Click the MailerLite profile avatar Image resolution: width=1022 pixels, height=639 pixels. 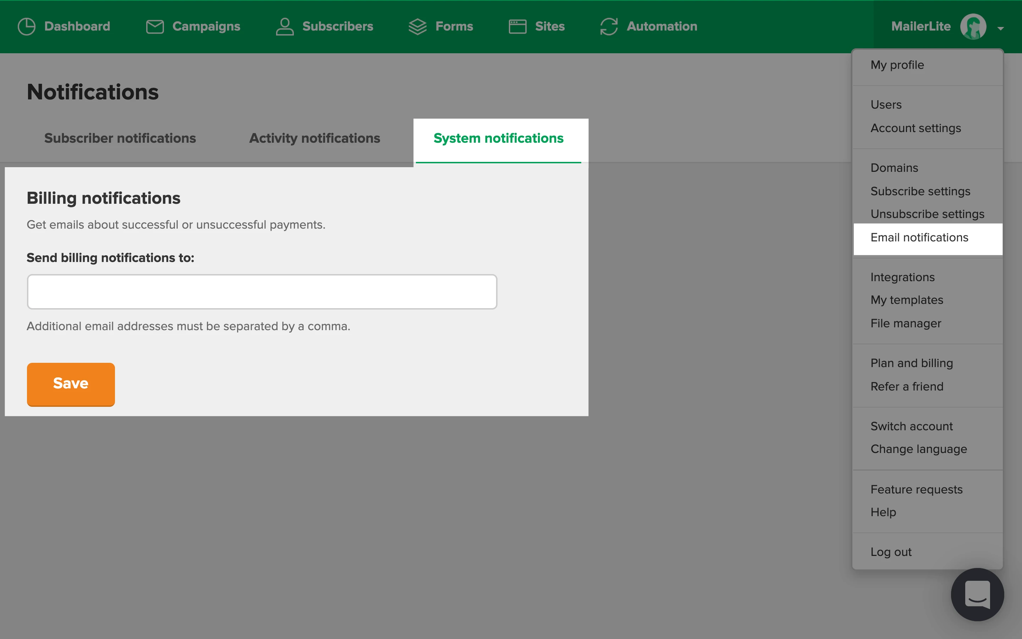click(973, 27)
